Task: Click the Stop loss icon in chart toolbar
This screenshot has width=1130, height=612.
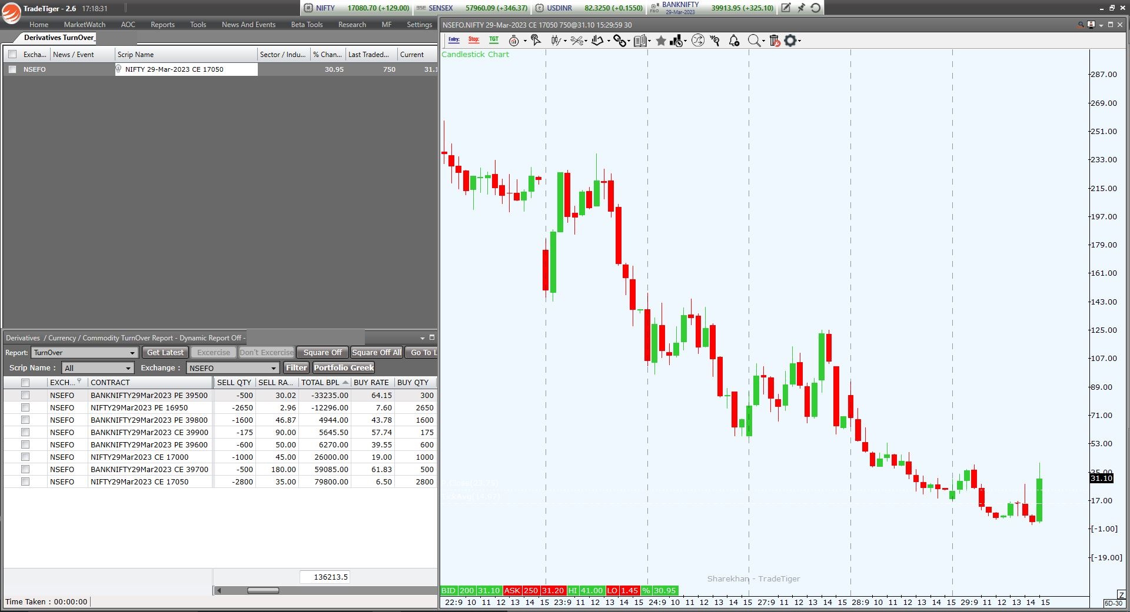Action: [x=474, y=40]
